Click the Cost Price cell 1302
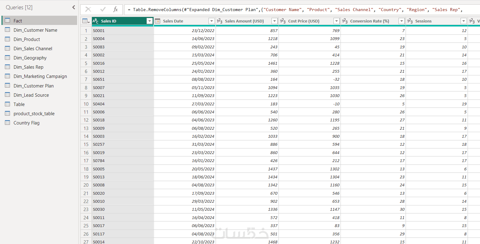Viewport: 480px width, 244px height. tap(310, 169)
